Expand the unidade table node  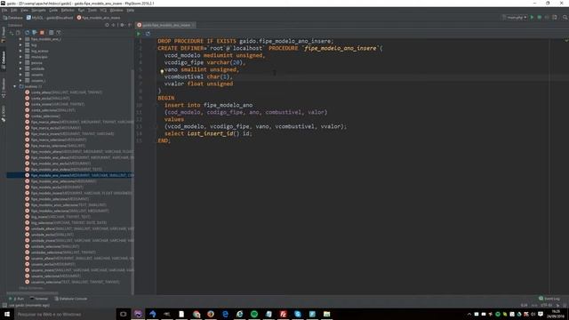20,68
